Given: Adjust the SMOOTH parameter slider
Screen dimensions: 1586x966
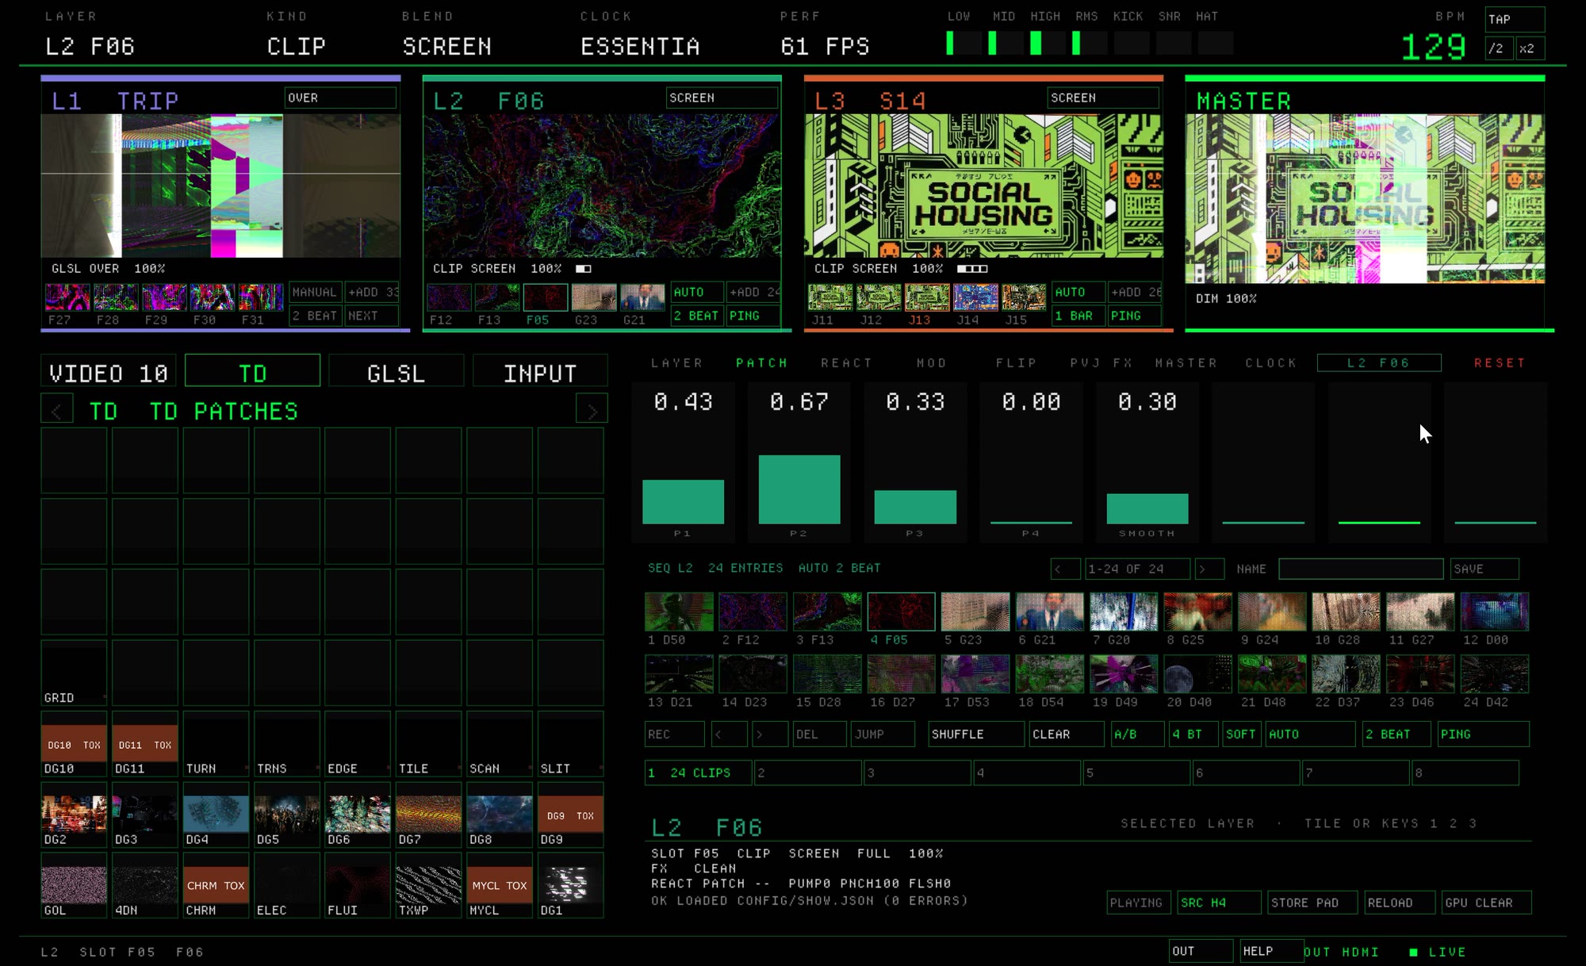Looking at the screenshot, I should 1147,462.
